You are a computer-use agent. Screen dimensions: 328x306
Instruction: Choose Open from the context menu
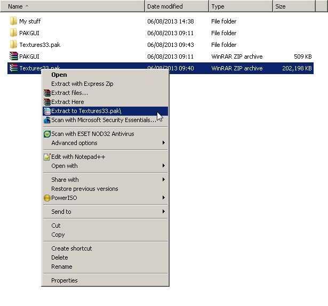coord(105,75)
